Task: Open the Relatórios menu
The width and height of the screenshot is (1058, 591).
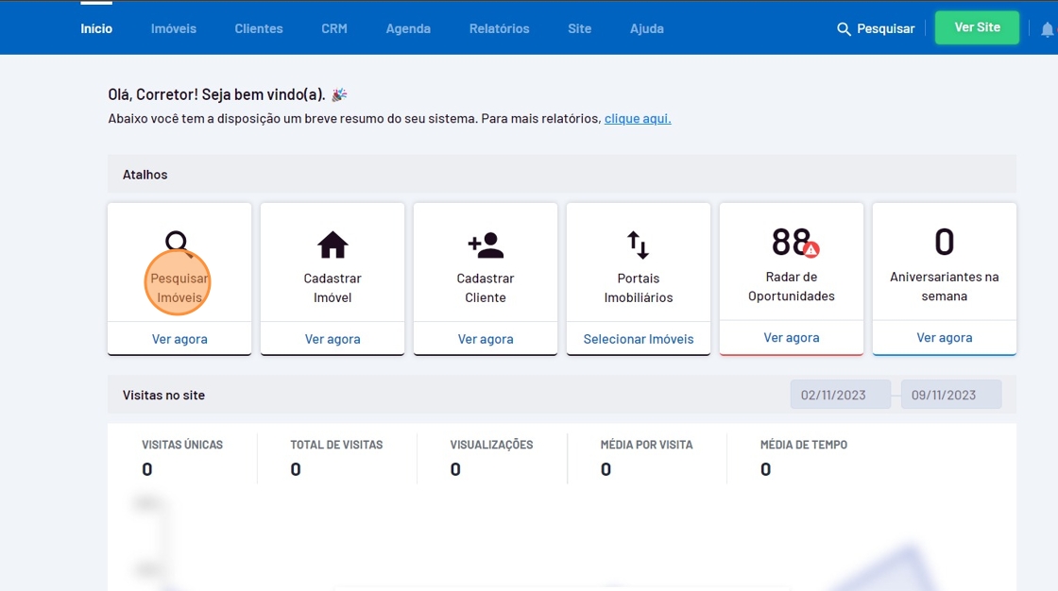Action: [499, 28]
